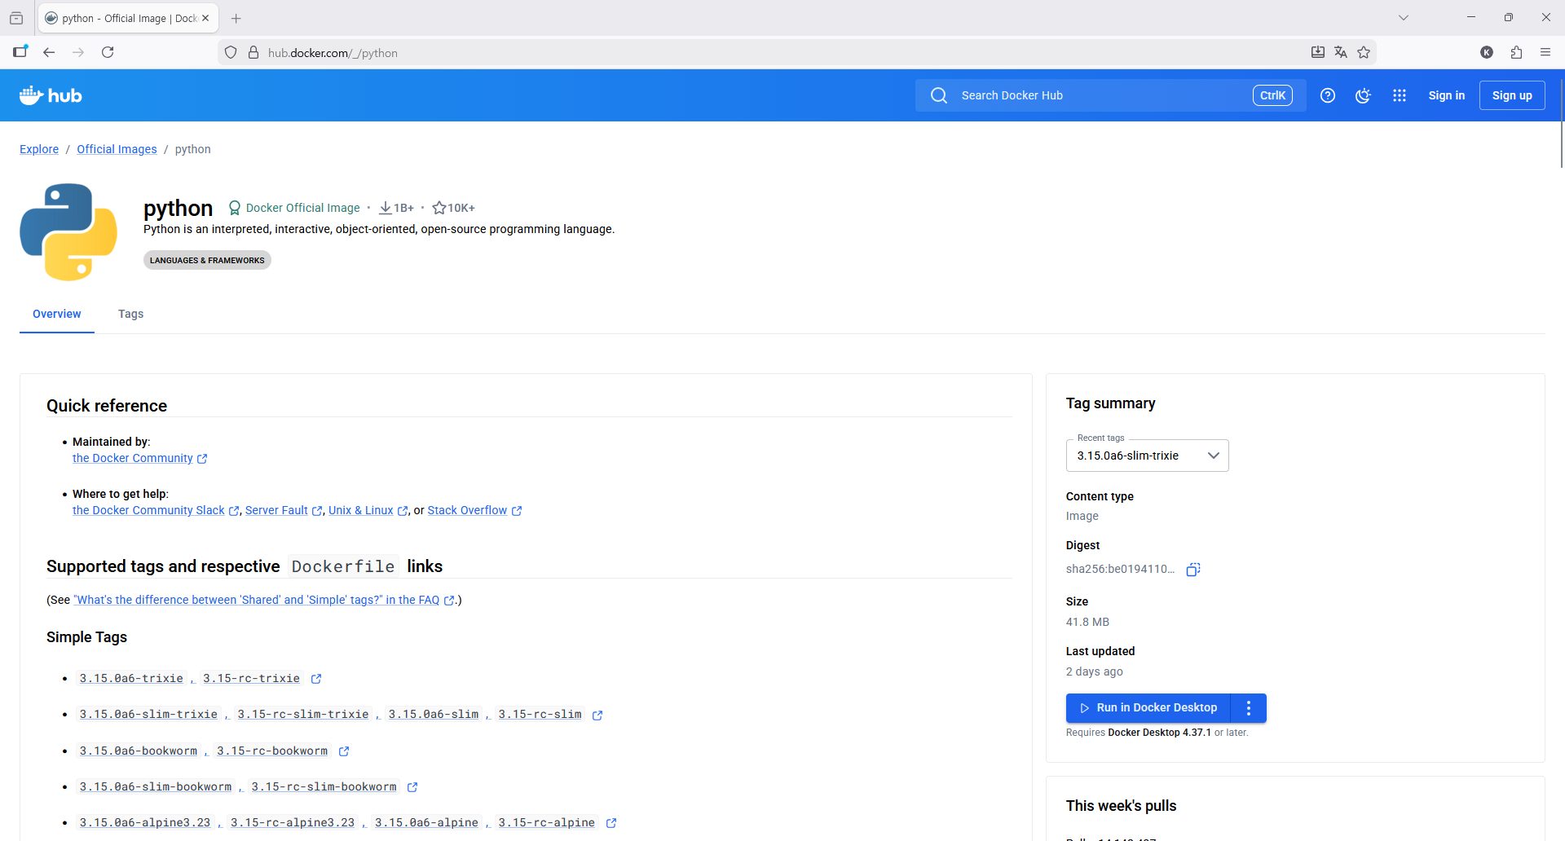Screen dimensions: 1565x841
Task: Open the Firefox hamburger application menu
Action: click(1545, 52)
